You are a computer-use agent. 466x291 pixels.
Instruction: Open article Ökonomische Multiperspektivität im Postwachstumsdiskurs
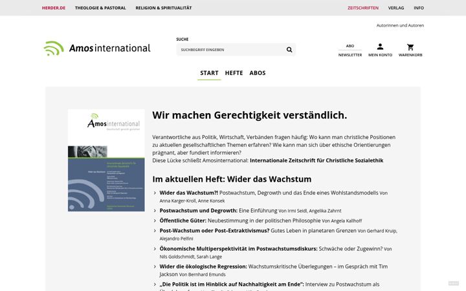point(238,248)
